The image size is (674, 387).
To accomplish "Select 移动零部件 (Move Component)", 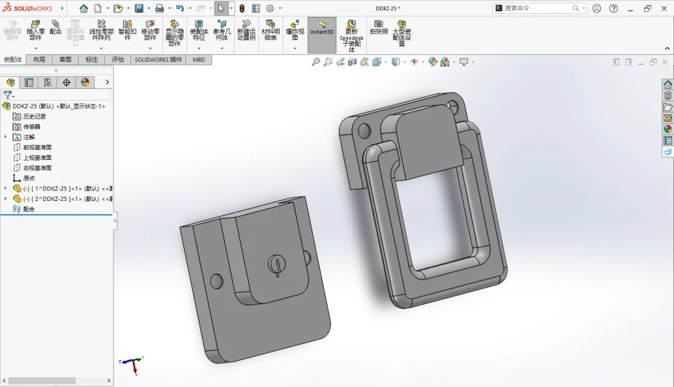I will point(150,30).
